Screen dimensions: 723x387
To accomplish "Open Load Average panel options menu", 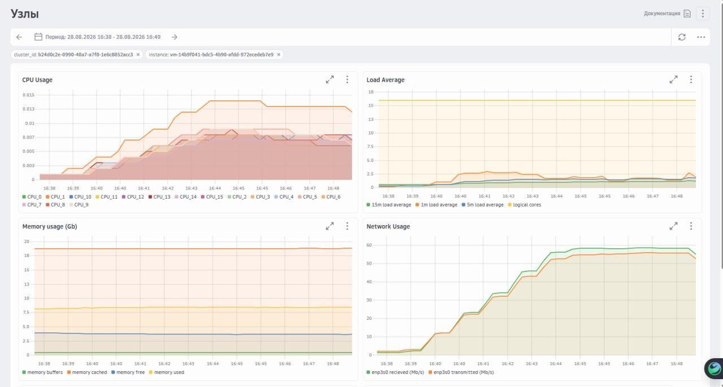I will 691,80.
